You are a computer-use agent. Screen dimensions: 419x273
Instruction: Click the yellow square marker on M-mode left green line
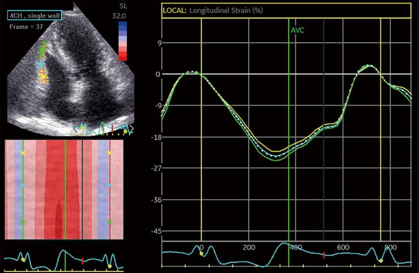coord(23,153)
